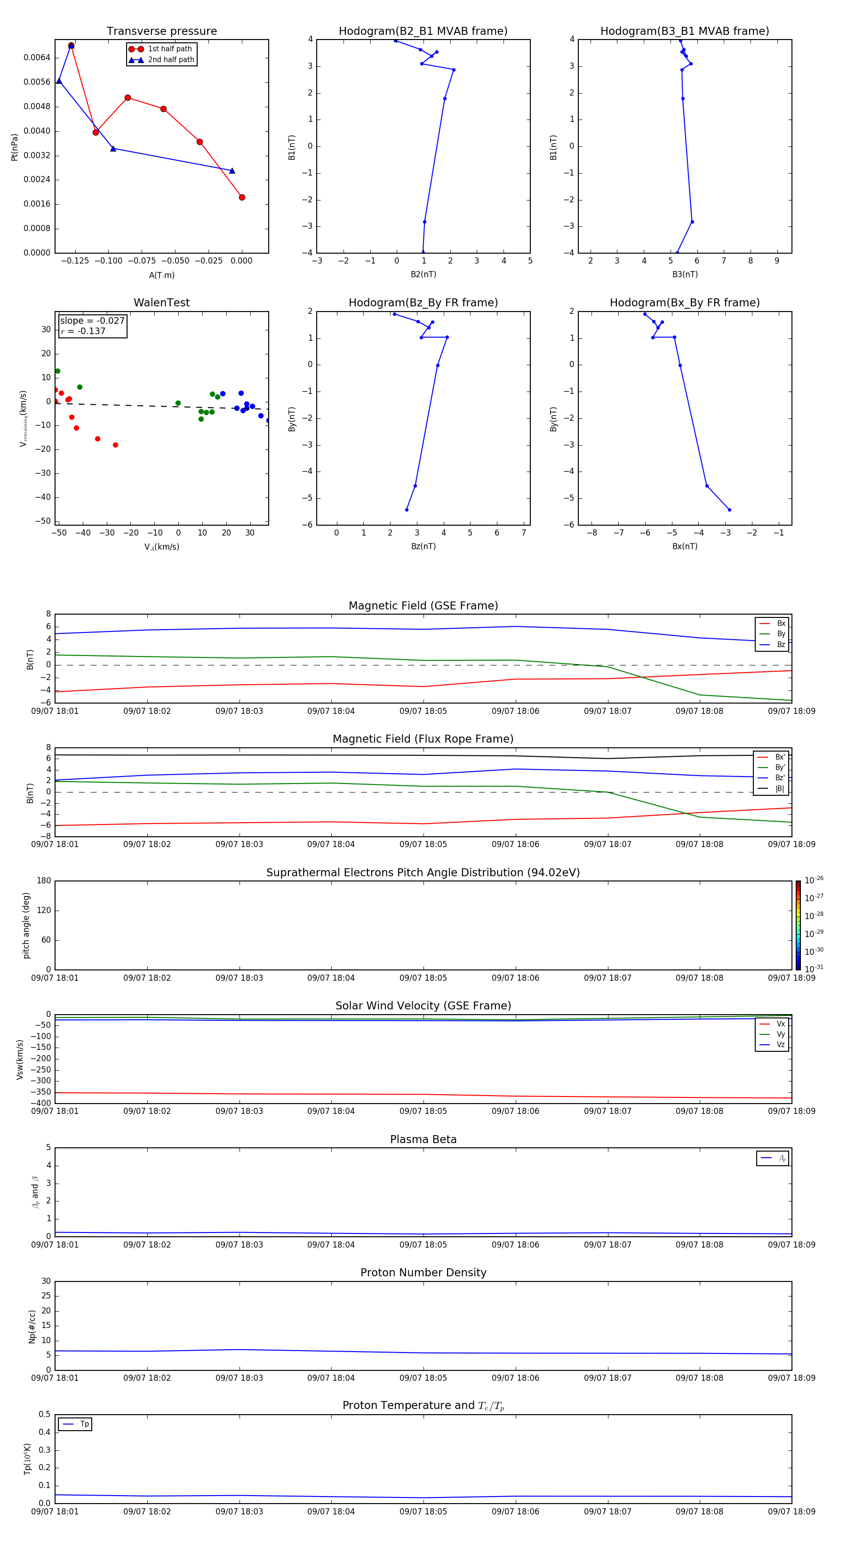Image resolution: width=847 pixels, height=1553 pixels.
Task: Select 'Bz' in the GSE magnetic field legend
Action: (772, 644)
